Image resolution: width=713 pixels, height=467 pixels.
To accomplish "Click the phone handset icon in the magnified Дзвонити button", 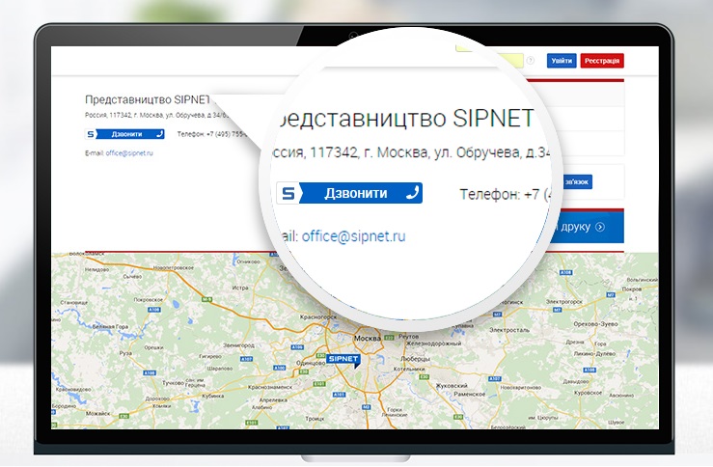I will point(412,193).
